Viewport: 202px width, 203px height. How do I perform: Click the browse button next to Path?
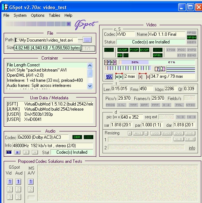87,40
